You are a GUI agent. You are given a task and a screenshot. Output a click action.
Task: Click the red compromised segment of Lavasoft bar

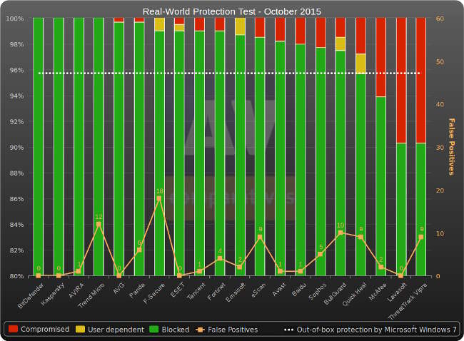pyautogui.click(x=401, y=78)
